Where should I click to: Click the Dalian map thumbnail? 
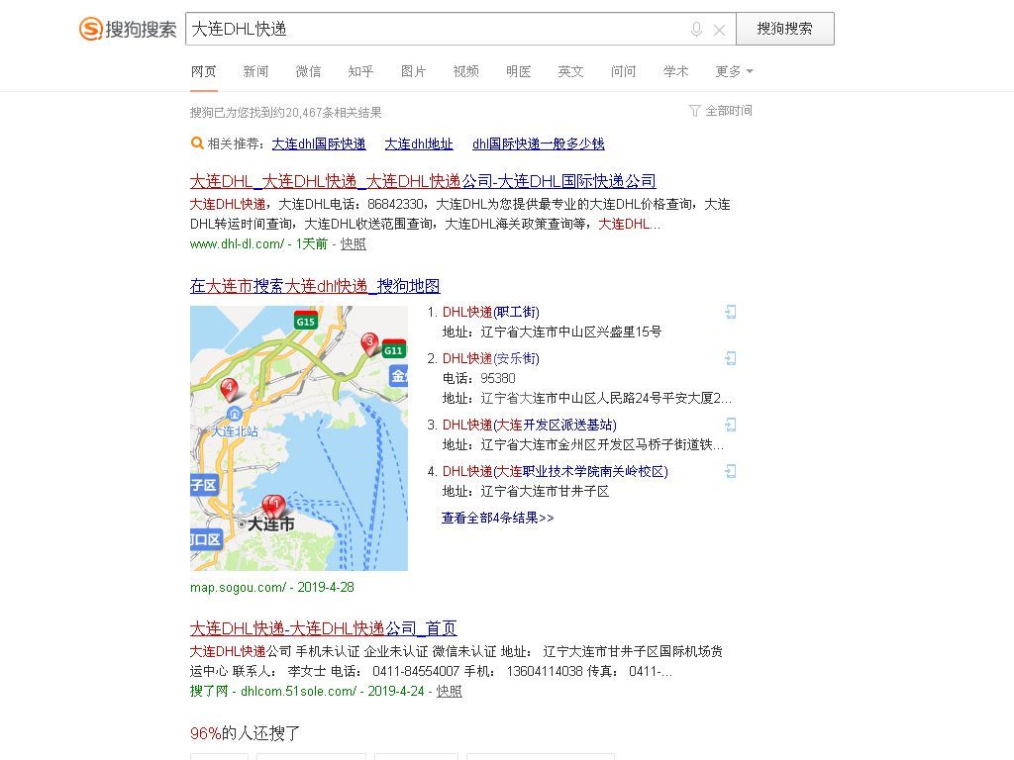tap(299, 438)
